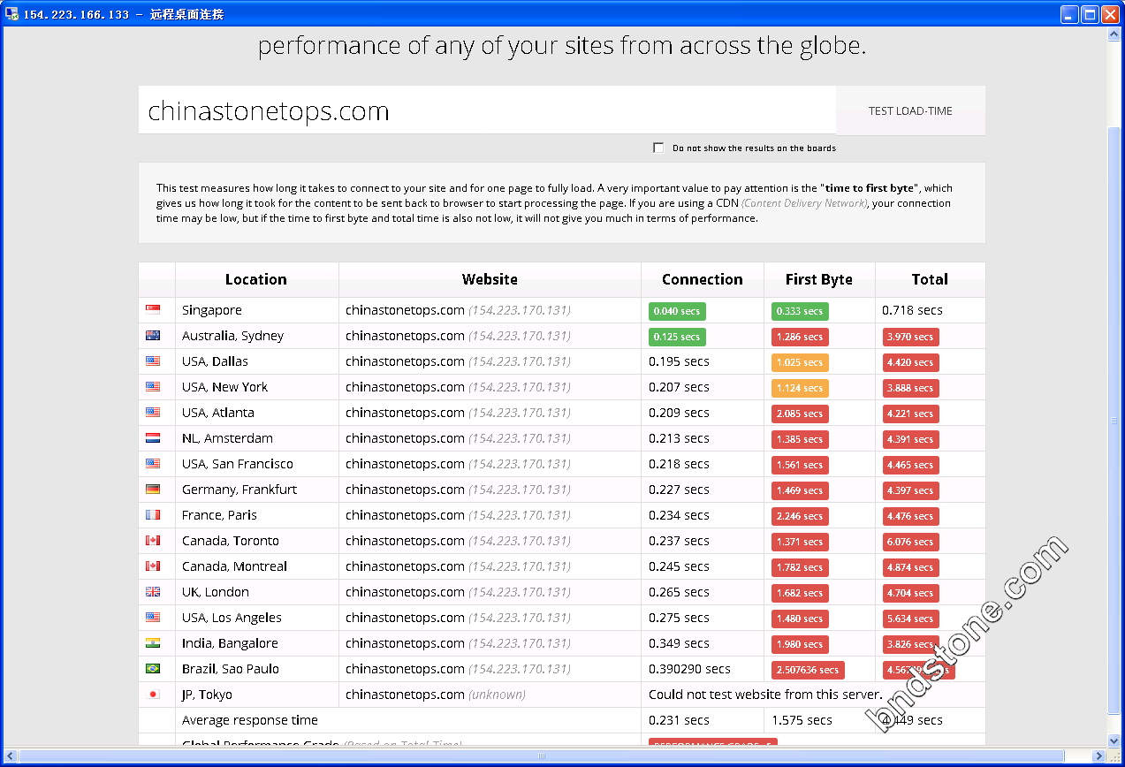Image resolution: width=1125 pixels, height=767 pixels.
Task: Click the 1.025 secs first byte badge
Action: (800, 362)
